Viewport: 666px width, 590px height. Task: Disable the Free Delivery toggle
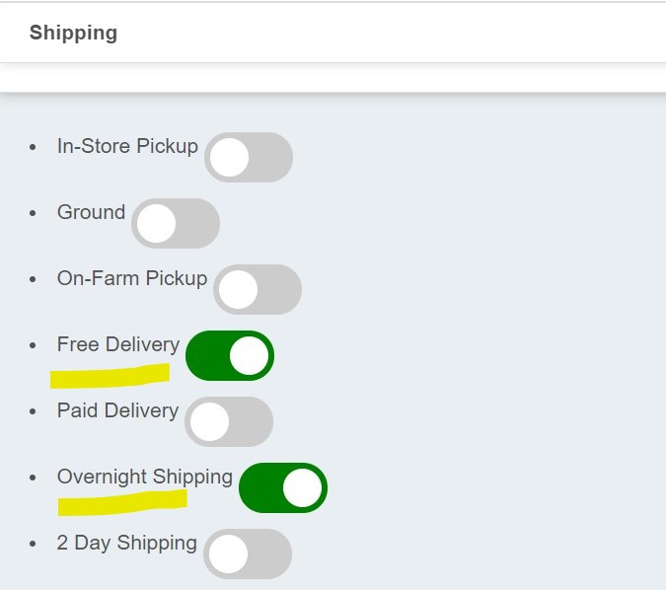230,356
